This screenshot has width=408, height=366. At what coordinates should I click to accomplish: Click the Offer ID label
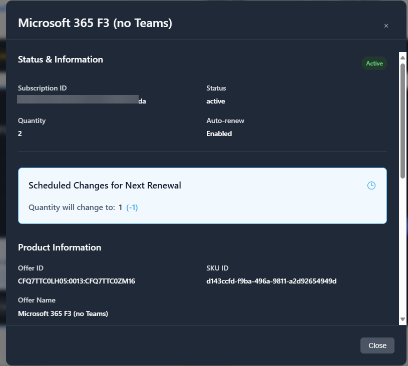click(31, 268)
